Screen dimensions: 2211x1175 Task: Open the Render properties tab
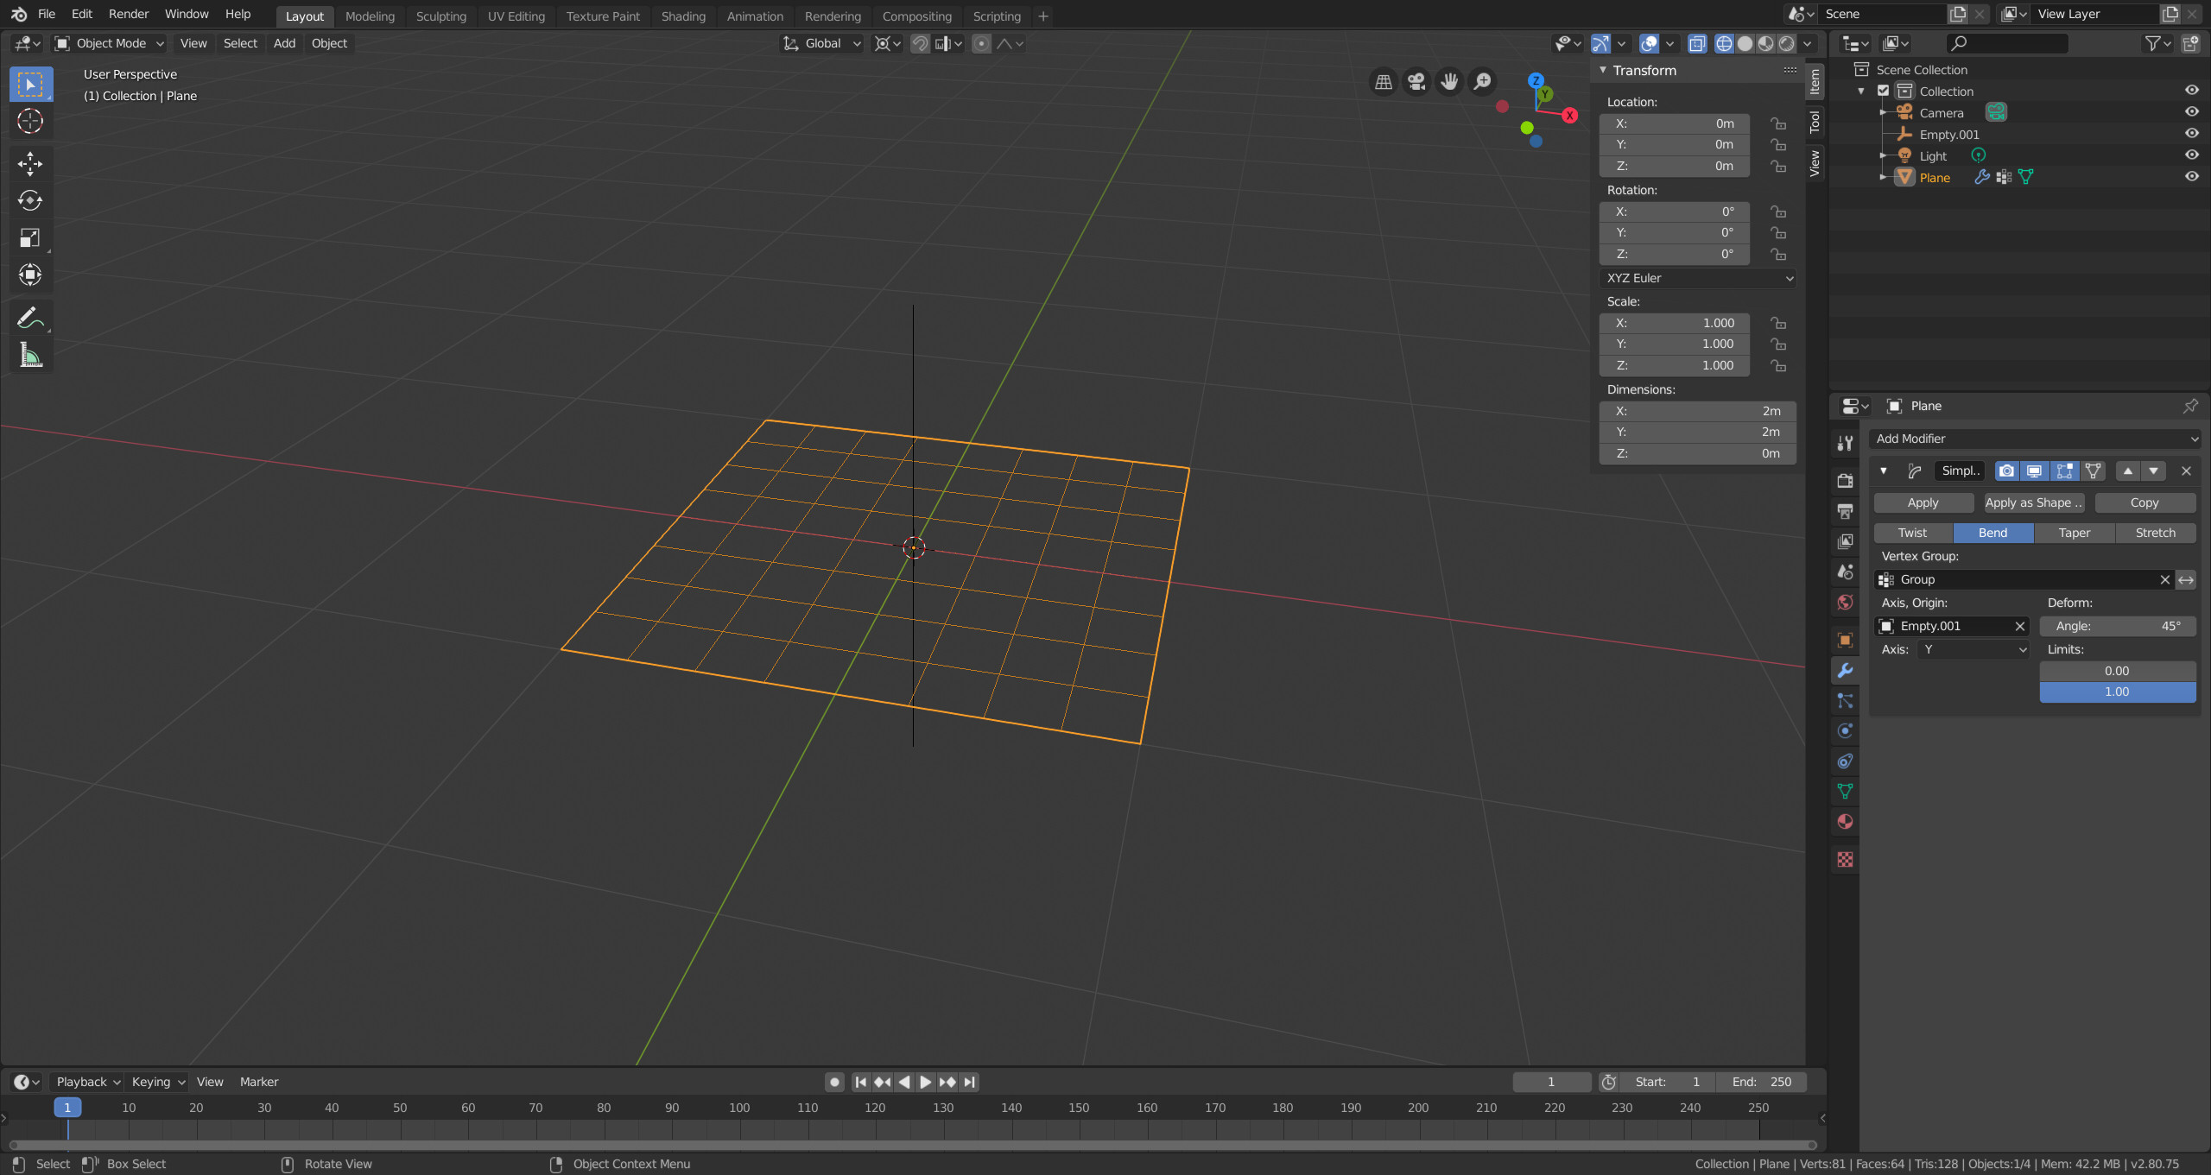1846,481
